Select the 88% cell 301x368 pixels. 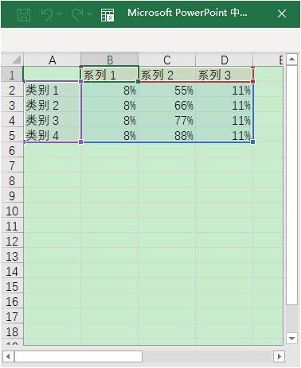(167, 135)
